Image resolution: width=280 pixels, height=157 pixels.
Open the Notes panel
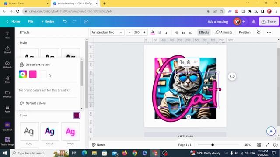(x=98, y=145)
